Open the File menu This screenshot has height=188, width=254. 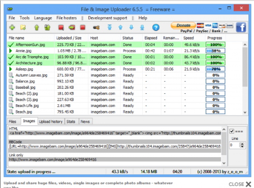click(12, 18)
